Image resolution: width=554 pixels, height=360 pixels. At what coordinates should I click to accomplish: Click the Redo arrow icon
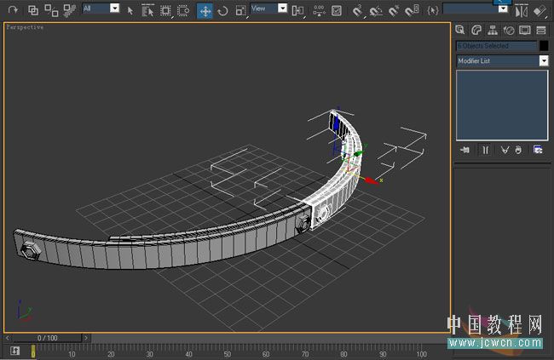coord(14,10)
